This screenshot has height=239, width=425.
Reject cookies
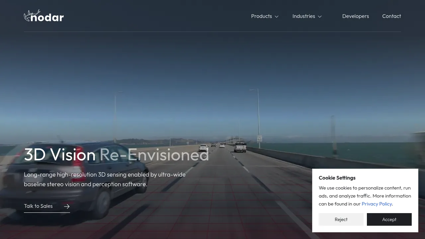[341, 219]
